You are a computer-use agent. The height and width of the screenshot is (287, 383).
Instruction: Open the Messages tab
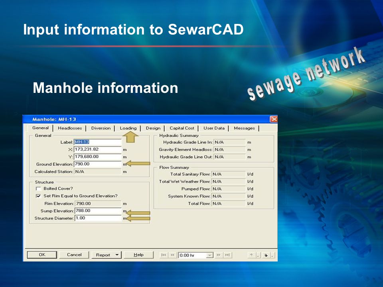[244, 128]
